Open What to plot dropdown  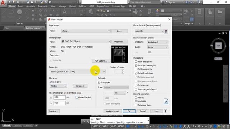pos(58,86)
